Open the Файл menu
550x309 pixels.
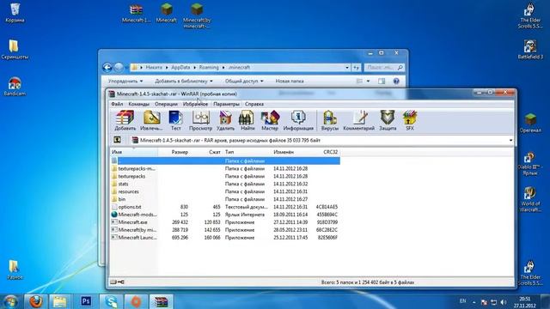coord(117,104)
